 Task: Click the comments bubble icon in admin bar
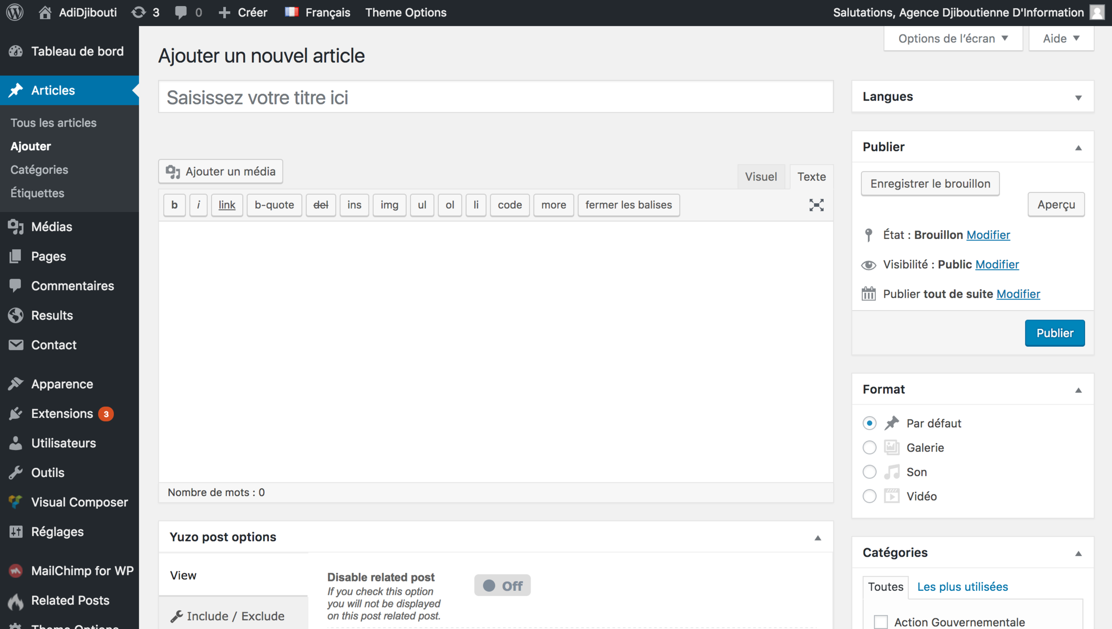point(181,12)
